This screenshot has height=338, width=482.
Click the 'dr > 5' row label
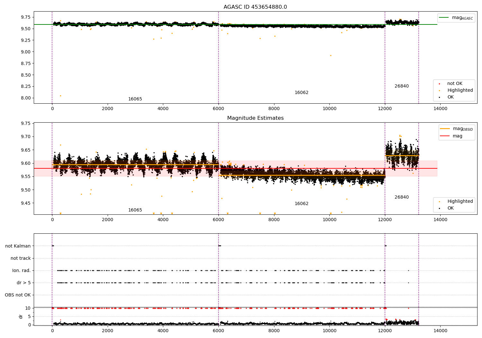click(24, 283)
